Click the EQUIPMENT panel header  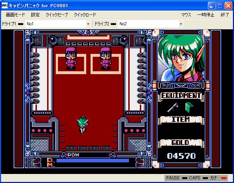(x=181, y=96)
